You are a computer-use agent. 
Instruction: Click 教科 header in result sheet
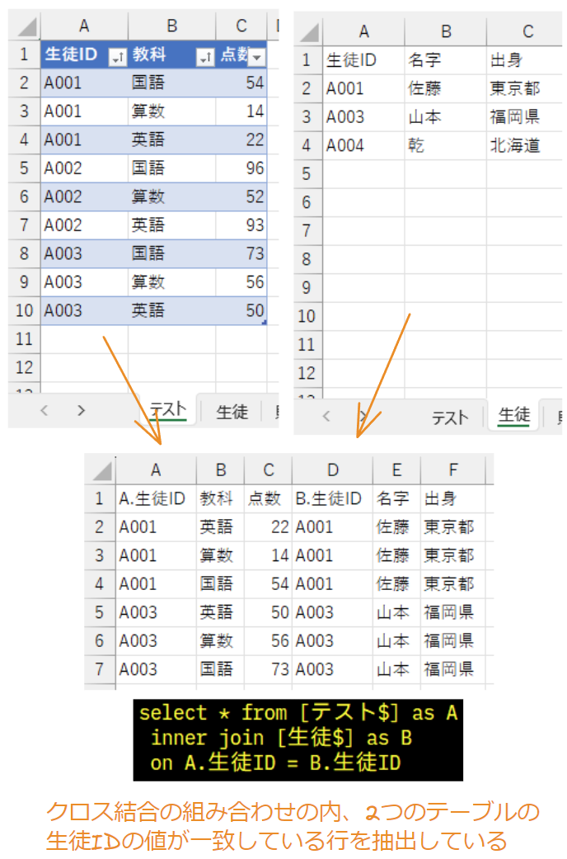(x=221, y=498)
